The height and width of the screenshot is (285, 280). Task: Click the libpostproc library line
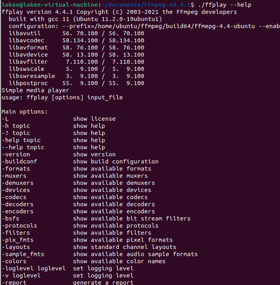[x=76, y=83]
